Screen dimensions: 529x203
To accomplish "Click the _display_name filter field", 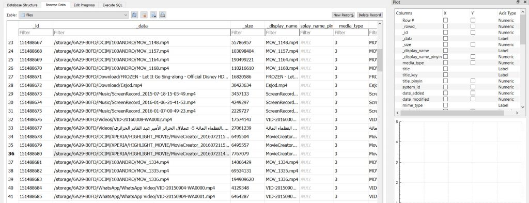I will 282,33.
